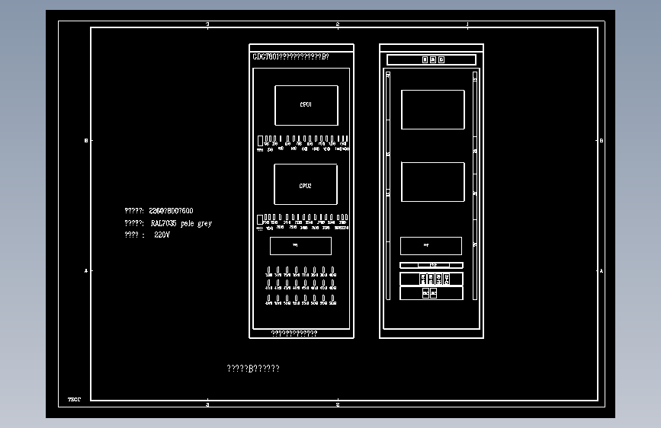Click the CPU2 module rectangle
The width and height of the screenshot is (661, 428).
[306, 184]
